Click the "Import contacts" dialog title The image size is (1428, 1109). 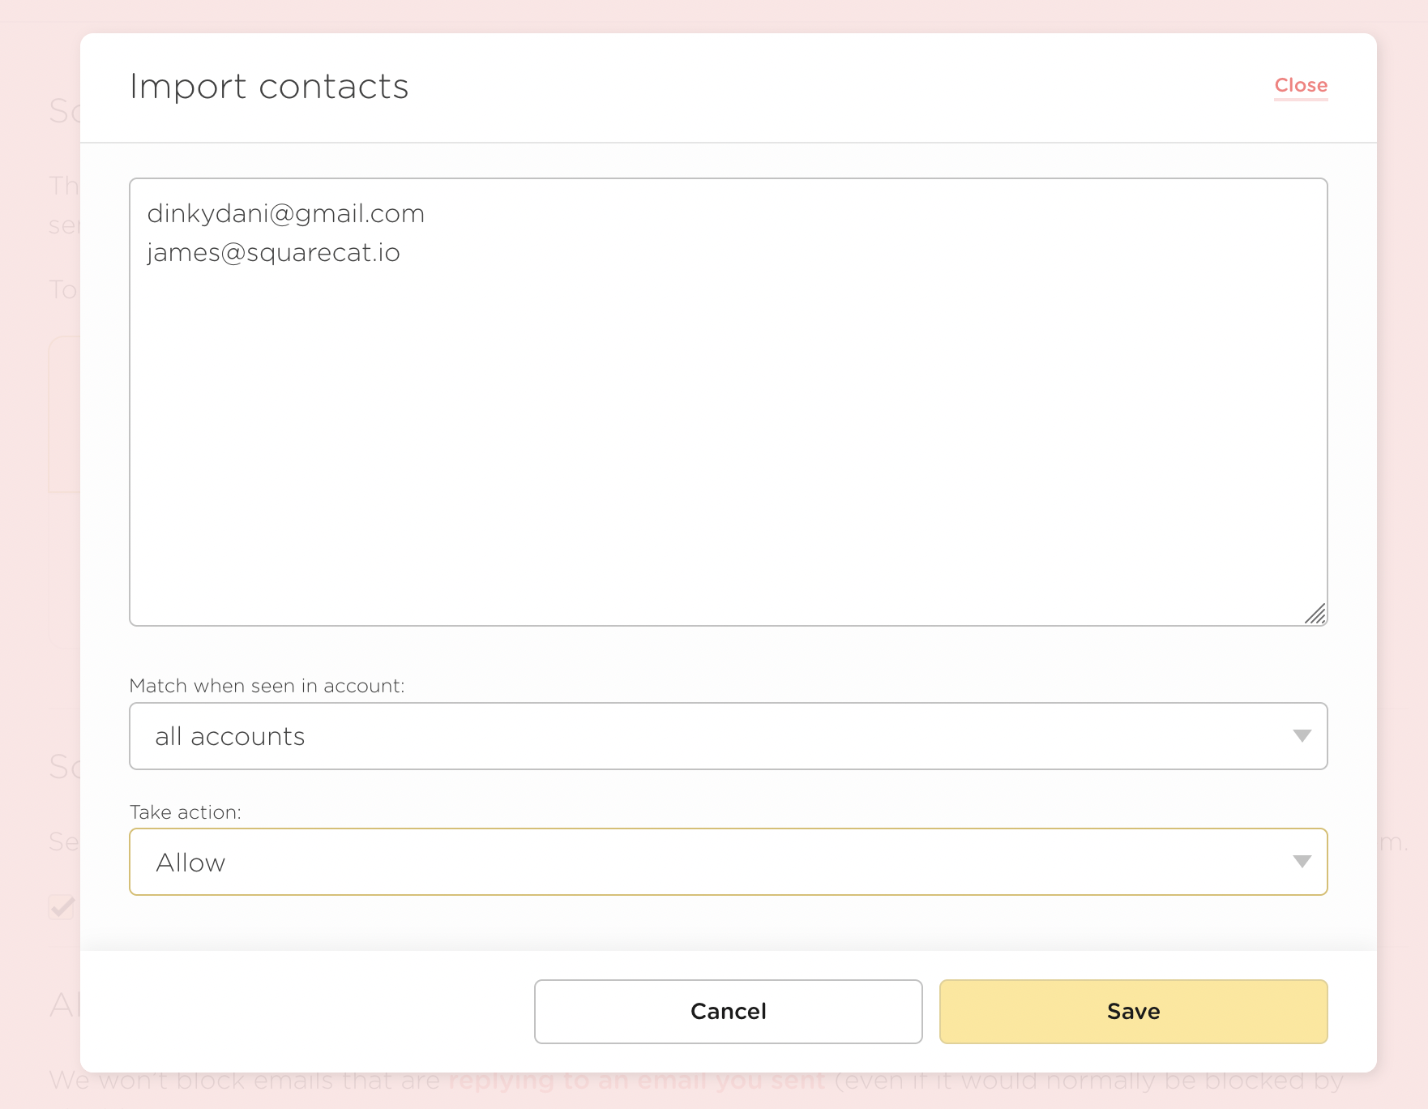pos(269,87)
